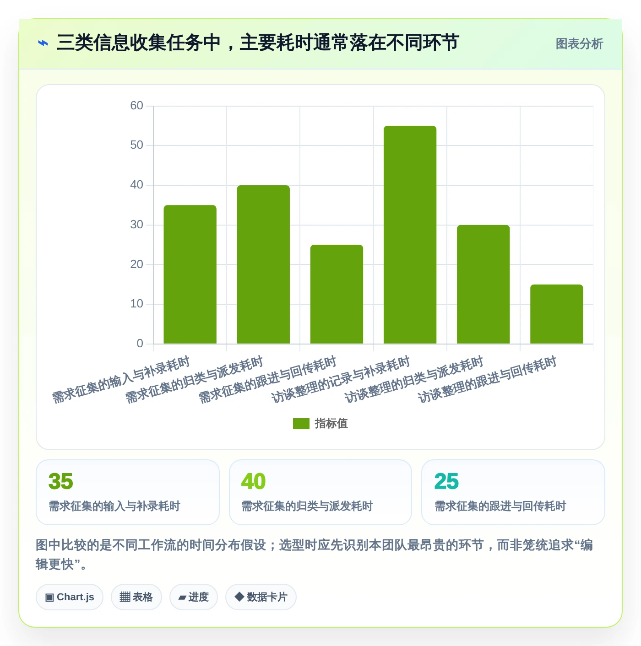Select the 表格 tag chip

pyautogui.click(x=136, y=597)
